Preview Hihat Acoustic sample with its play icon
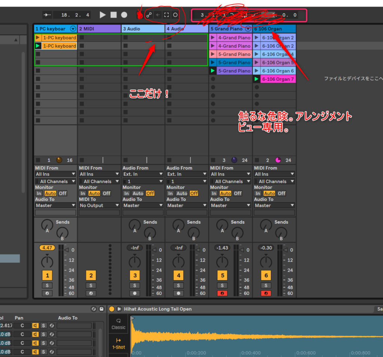The height and width of the screenshot is (357, 383). [x=119, y=309]
